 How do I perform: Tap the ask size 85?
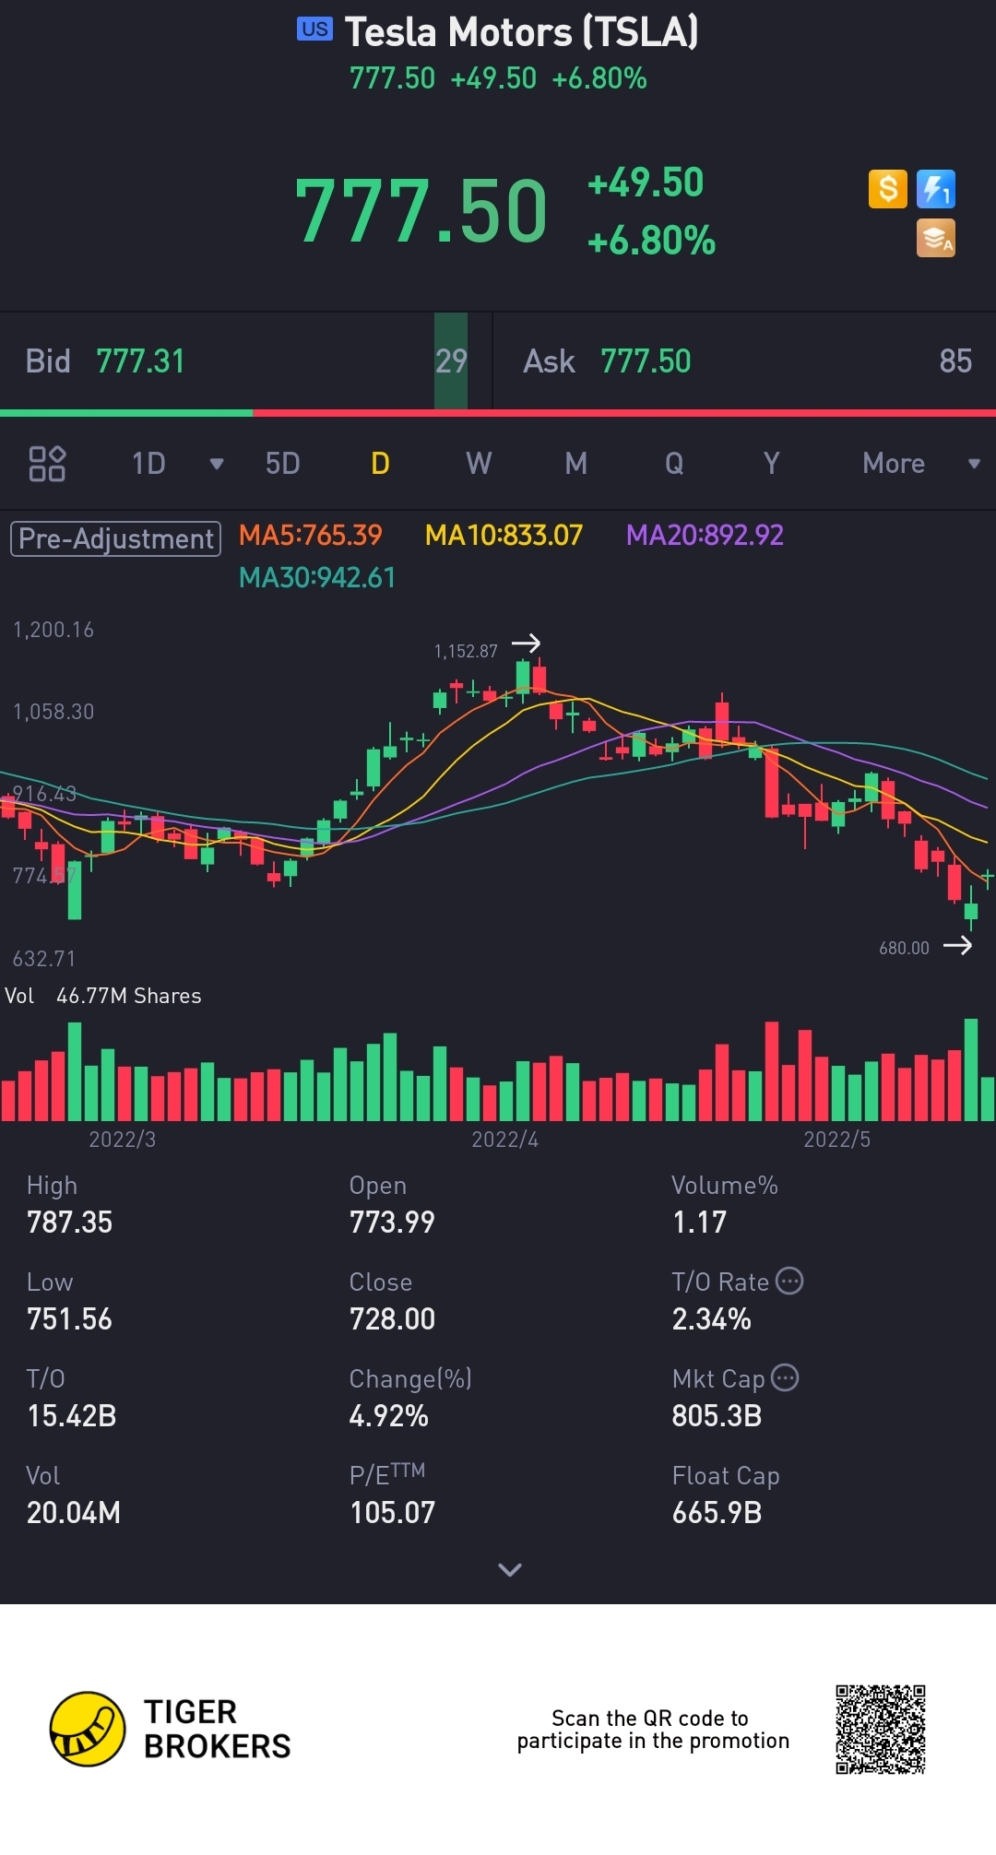click(x=955, y=361)
